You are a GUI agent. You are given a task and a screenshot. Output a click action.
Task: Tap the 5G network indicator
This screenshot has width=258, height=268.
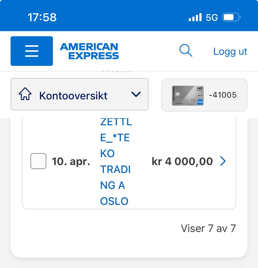(x=212, y=18)
